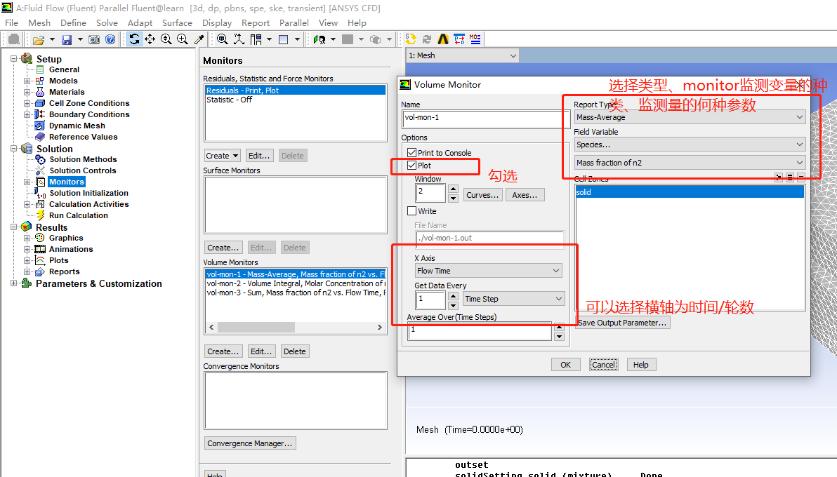The width and height of the screenshot is (837, 477).
Task: Open the Mass fraction of n2 dropdown
Action: pyautogui.click(x=690, y=162)
